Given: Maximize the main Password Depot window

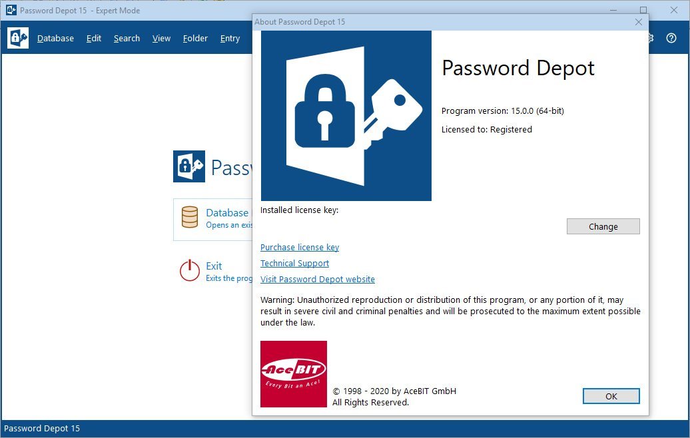Looking at the screenshot, I should (643, 10).
